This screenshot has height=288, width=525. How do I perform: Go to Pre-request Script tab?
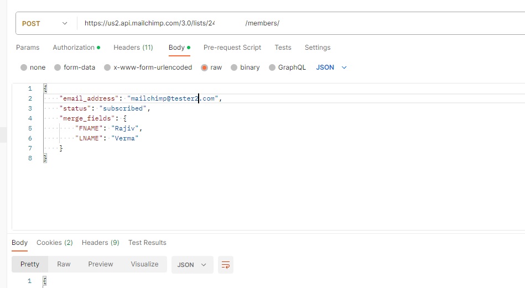(x=232, y=48)
